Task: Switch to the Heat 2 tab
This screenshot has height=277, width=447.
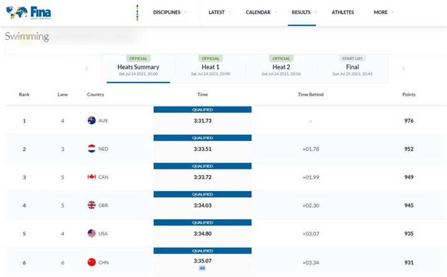Action: click(x=281, y=68)
